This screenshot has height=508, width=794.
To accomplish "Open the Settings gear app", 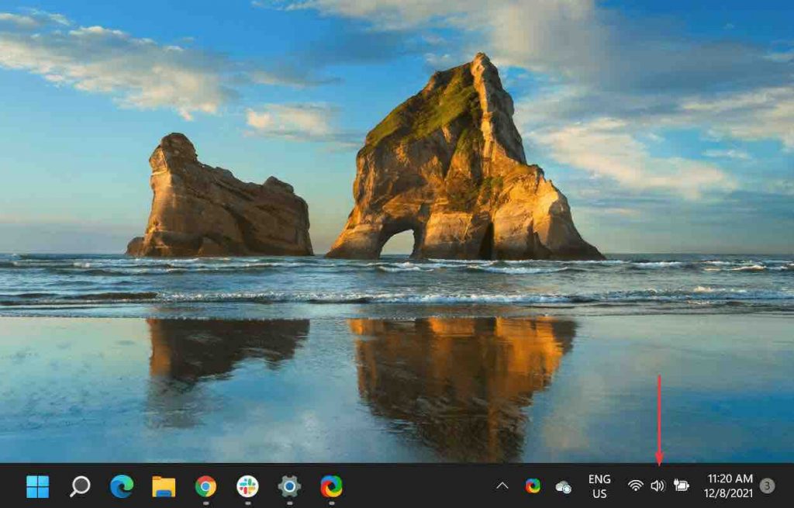I will coord(289,486).
